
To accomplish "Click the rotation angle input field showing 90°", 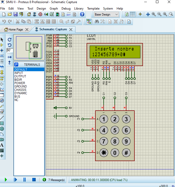I will 10,50.
